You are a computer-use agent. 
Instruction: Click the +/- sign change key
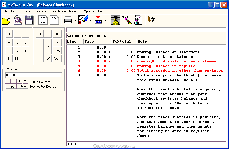(57, 42)
